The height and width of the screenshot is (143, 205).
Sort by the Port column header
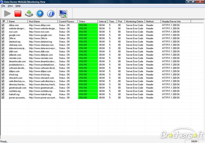(x=121, y=21)
